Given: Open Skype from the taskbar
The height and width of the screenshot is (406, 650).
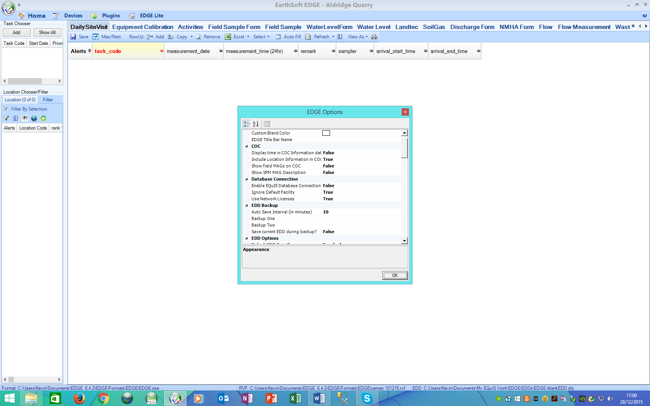Looking at the screenshot, I should pyautogui.click(x=367, y=398).
